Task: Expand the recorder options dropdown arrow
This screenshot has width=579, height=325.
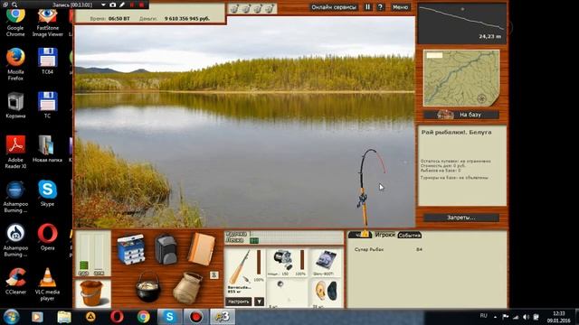Action: (103, 5)
